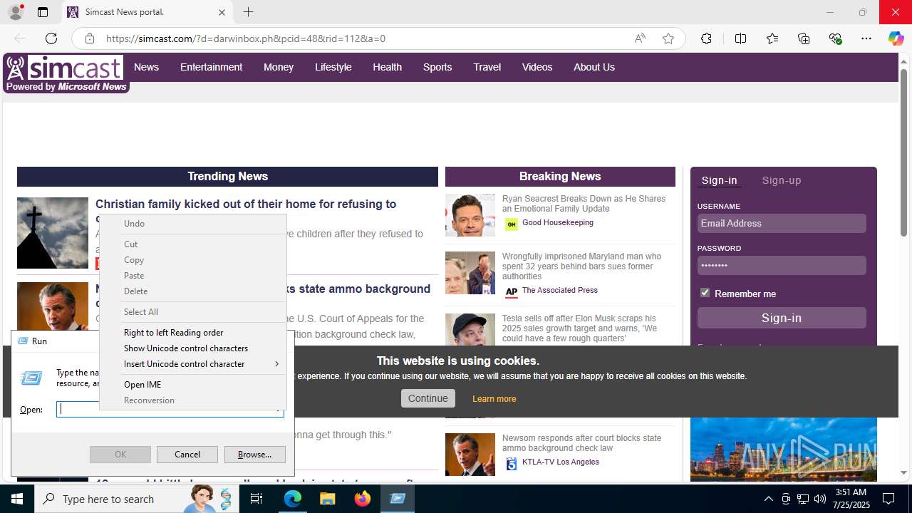Add this page to favorites star
The image size is (912, 513).
tap(668, 38)
